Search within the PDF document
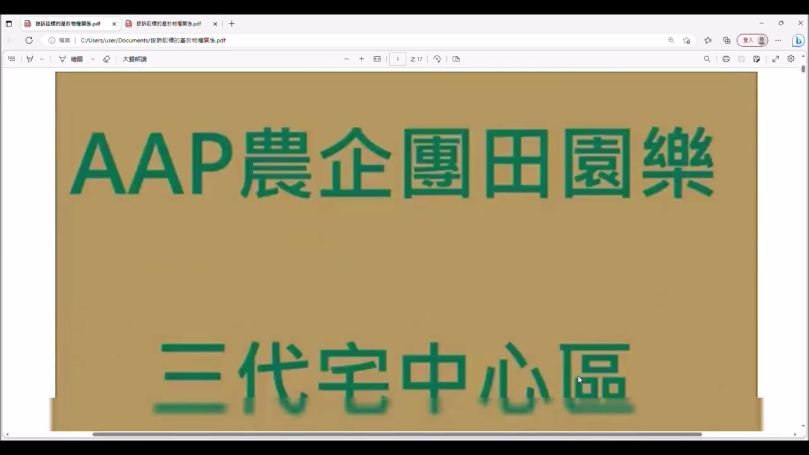 (x=707, y=59)
